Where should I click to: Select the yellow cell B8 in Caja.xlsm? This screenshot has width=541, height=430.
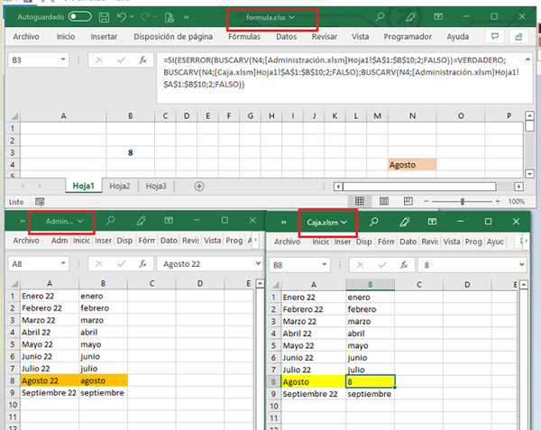point(371,382)
